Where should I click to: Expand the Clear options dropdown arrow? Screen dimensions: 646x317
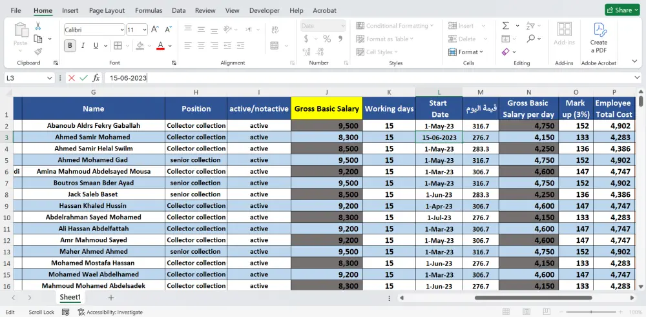515,52
